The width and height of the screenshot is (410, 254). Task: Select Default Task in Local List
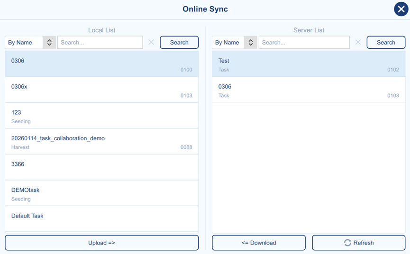[102, 219]
